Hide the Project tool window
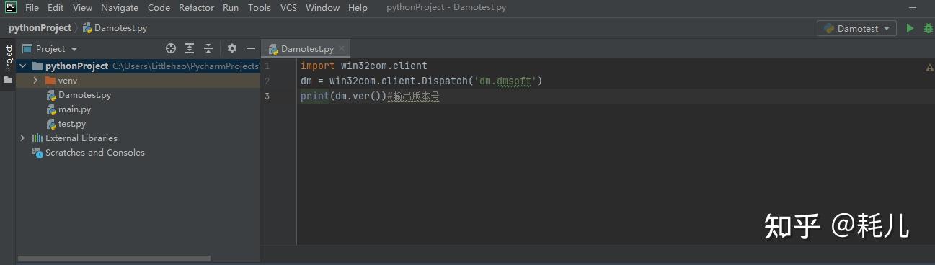 (251, 48)
